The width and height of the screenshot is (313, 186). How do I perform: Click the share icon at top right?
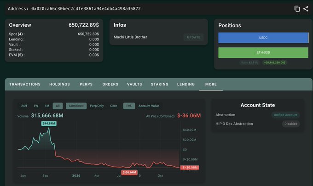click(306, 9)
